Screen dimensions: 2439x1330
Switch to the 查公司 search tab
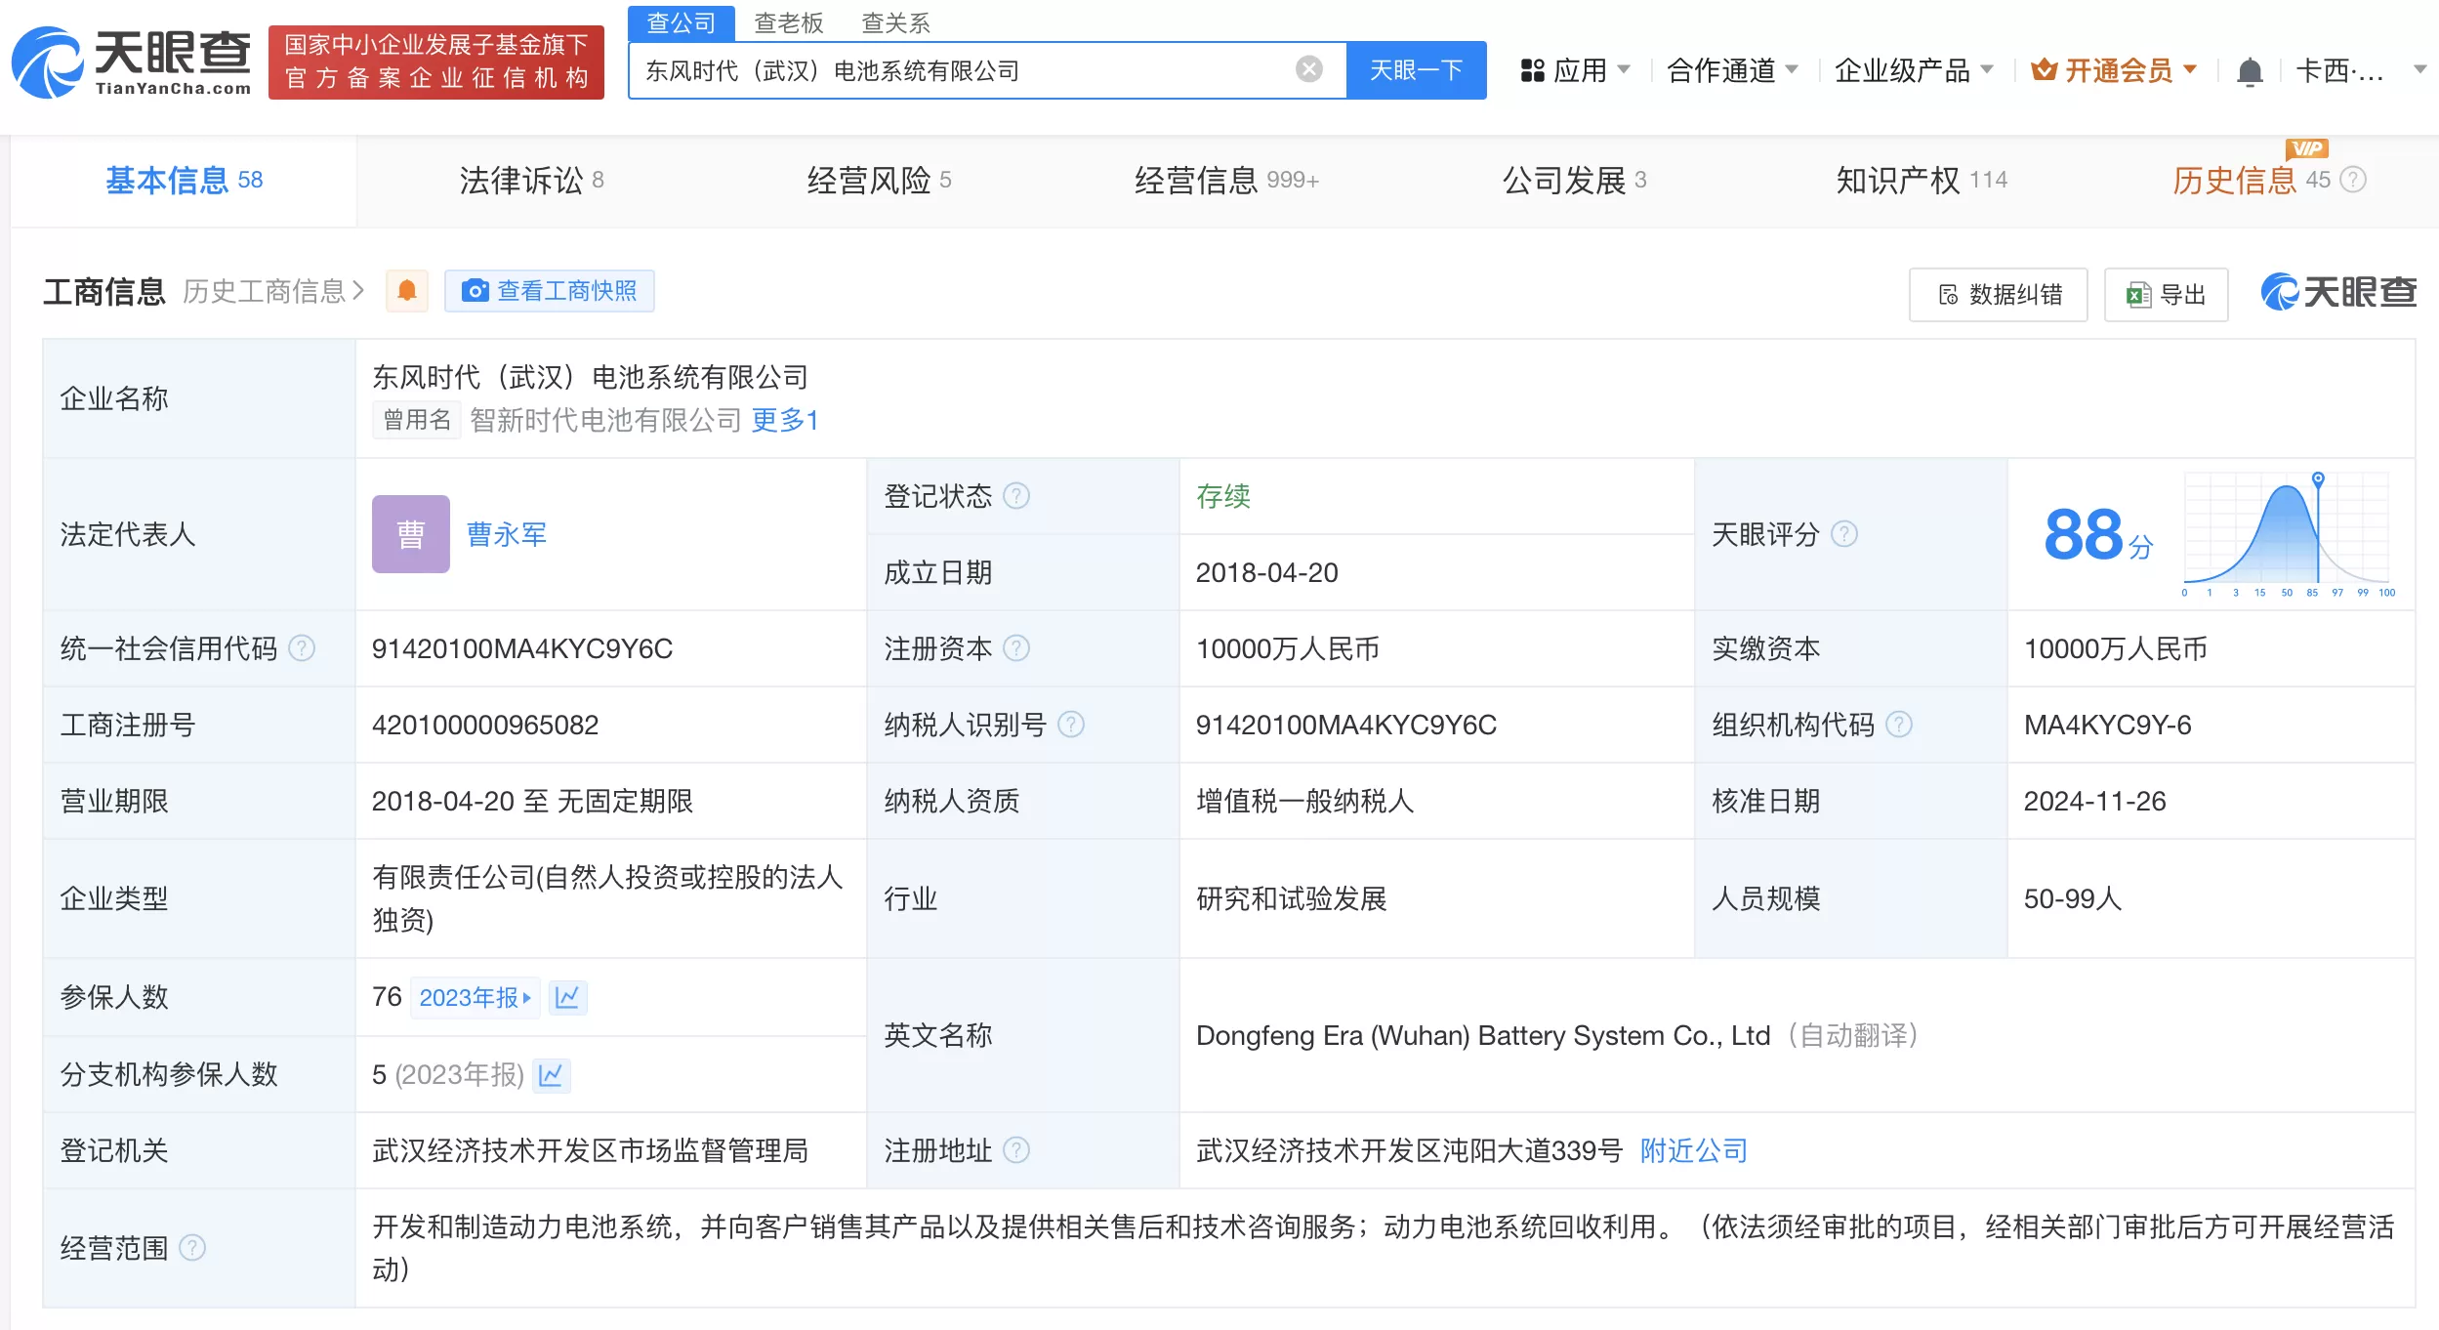pyautogui.click(x=681, y=22)
